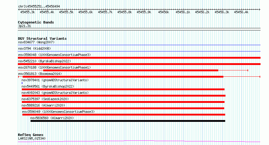
Task: Click the left arrow on the ruler
Action: pyautogui.click(x=19, y=10)
